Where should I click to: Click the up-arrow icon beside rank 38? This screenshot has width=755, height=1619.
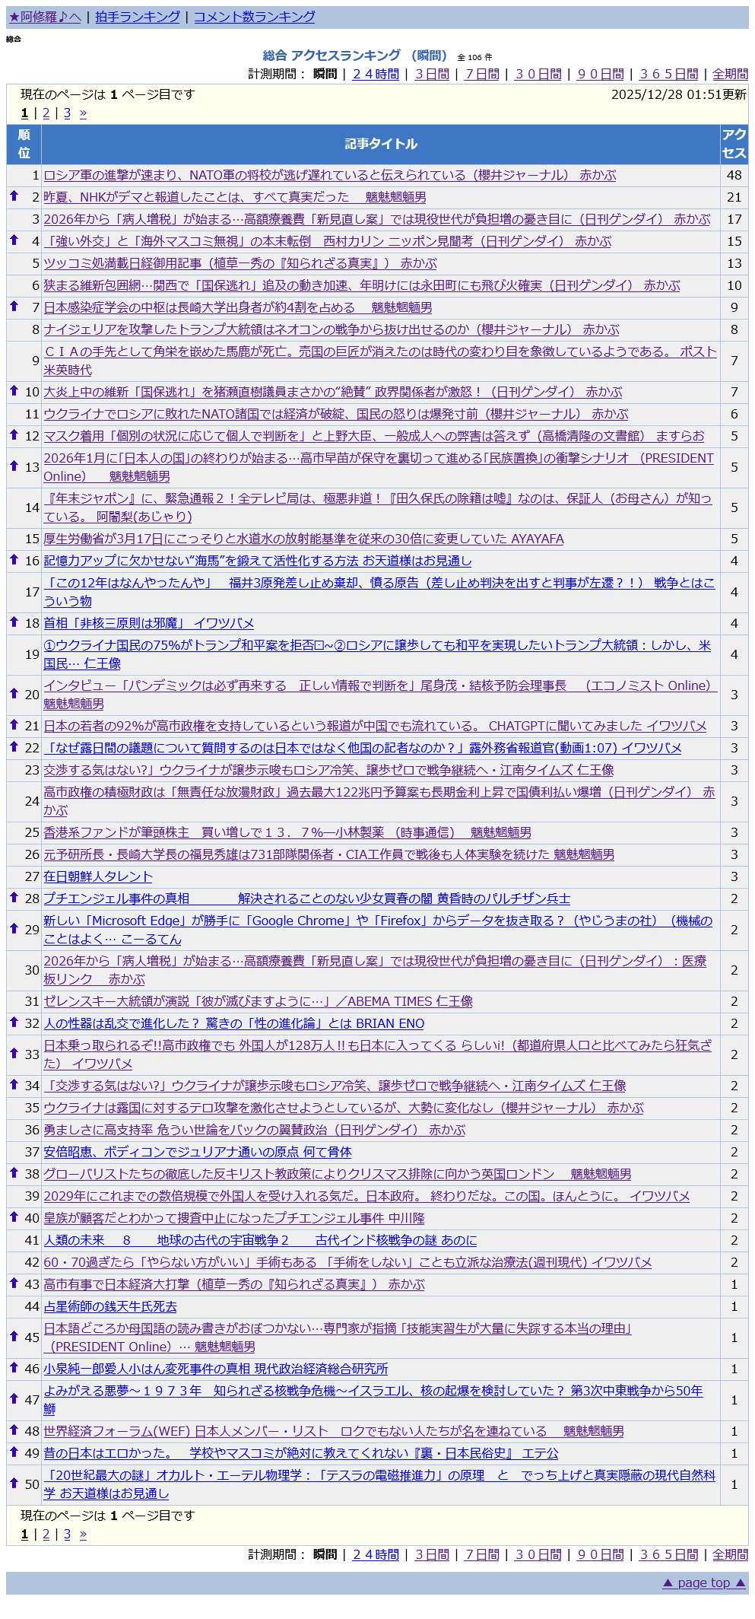point(14,1173)
